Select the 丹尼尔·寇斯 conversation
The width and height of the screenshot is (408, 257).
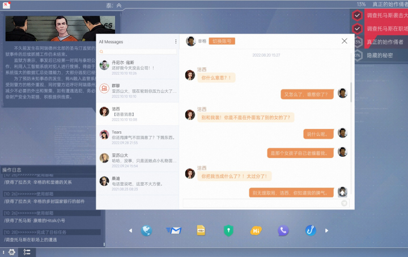pyautogui.click(x=137, y=67)
